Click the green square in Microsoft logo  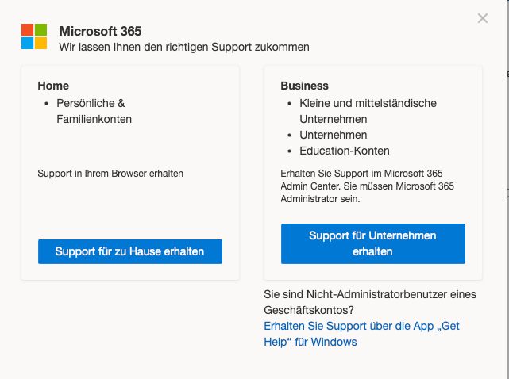tap(41, 30)
